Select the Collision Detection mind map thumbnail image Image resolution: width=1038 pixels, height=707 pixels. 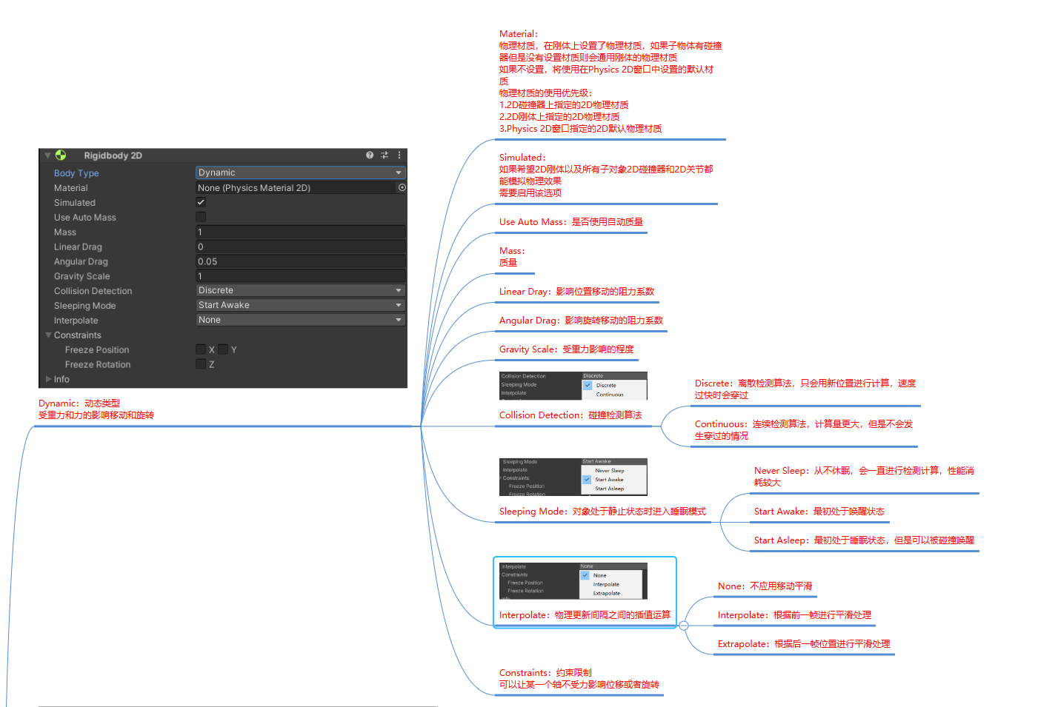click(573, 386)
